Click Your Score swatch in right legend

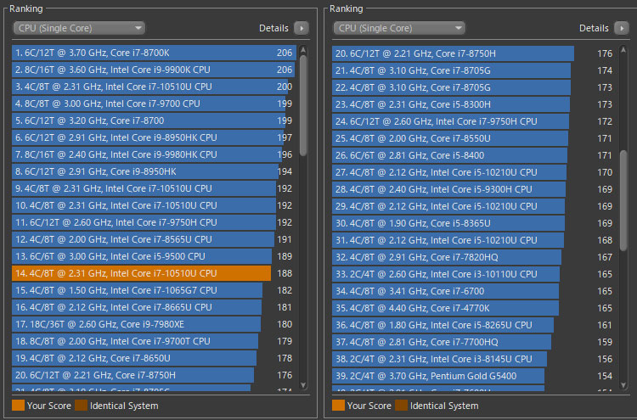[338, 406]
